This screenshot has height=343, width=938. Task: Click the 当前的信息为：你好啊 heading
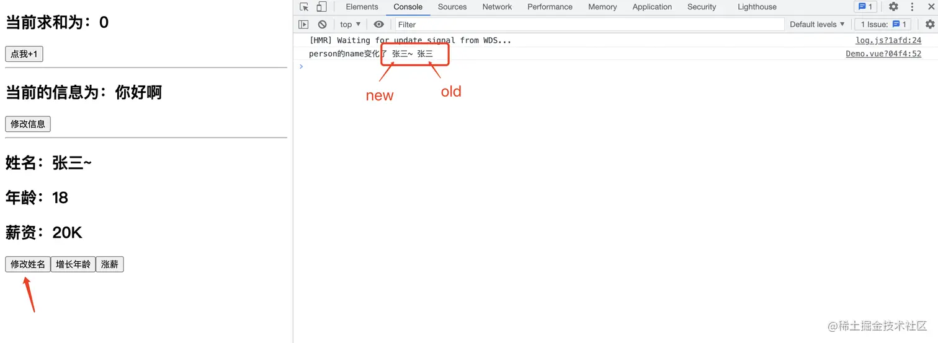pos(84,93)
